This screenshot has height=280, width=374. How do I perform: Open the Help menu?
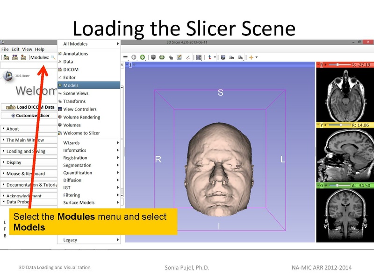(x=40, y=49)
